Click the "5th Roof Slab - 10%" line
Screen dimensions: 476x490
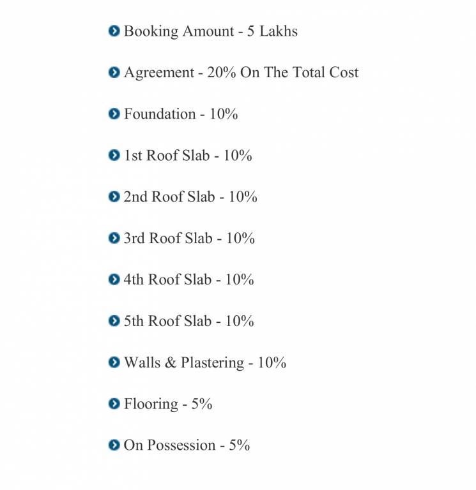click(188, 322)
